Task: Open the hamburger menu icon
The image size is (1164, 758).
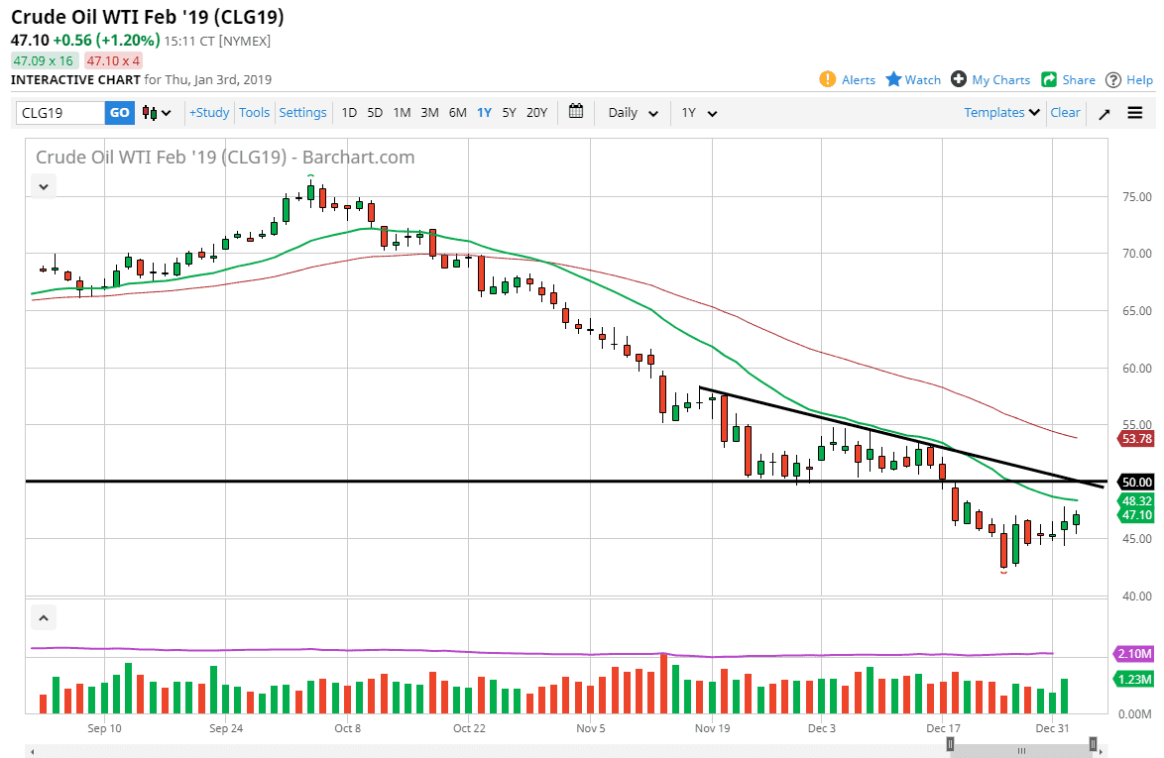Action: click(x=1135, y=113)
